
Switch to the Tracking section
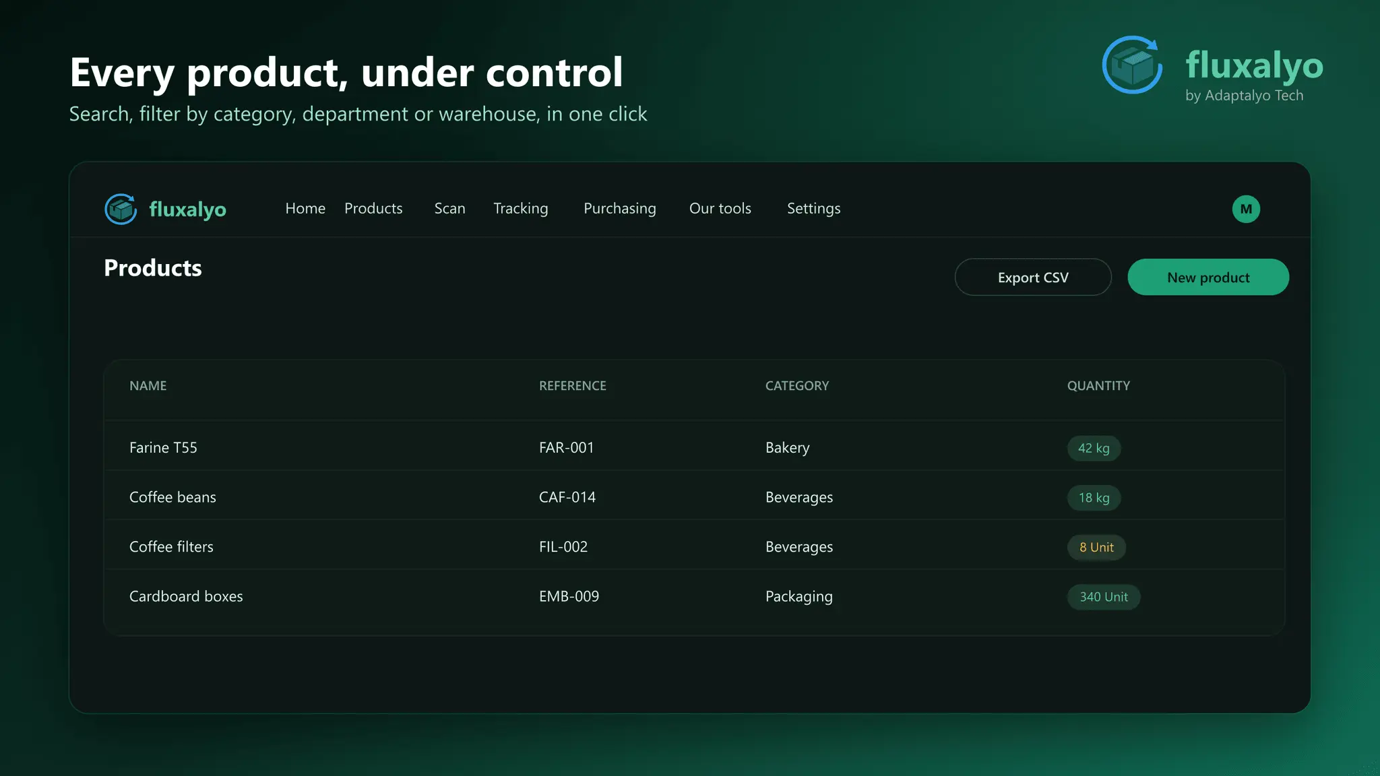point(521,209)
